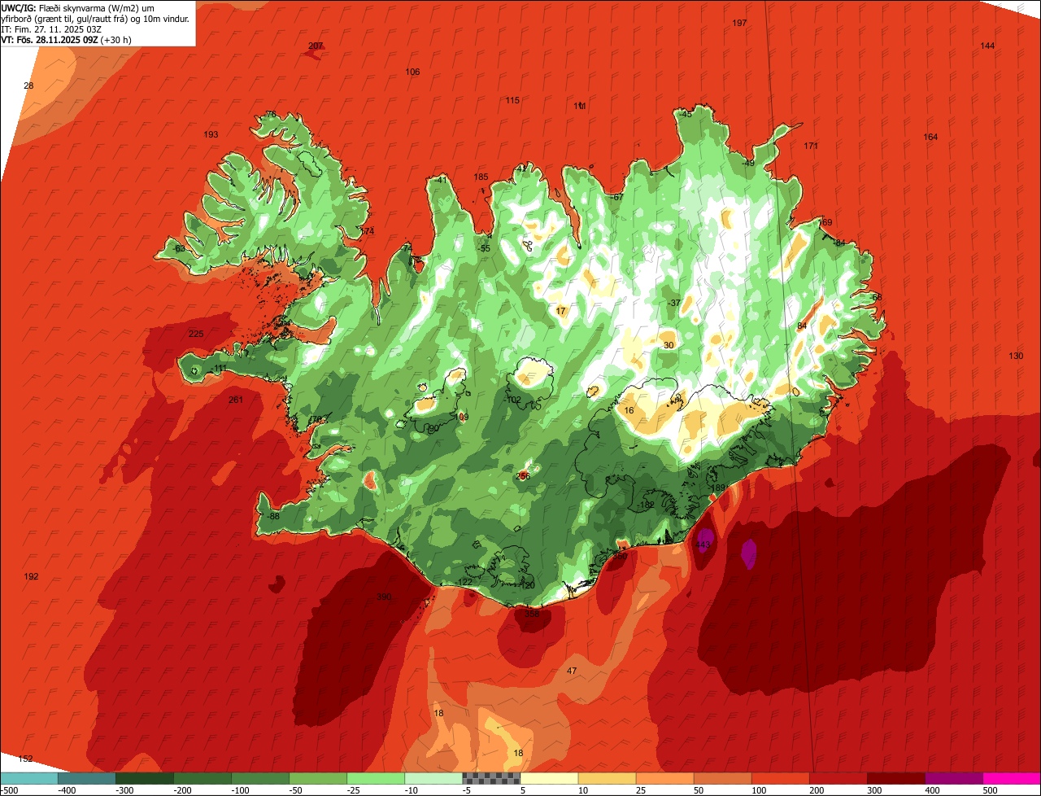The width and height of the screenshot is (1041, 796).
Task: Click the map value -37
Action: point(674,302)
